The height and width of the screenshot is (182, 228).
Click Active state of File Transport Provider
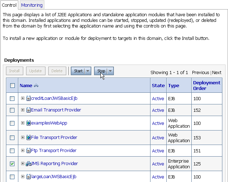click(158, 138)
